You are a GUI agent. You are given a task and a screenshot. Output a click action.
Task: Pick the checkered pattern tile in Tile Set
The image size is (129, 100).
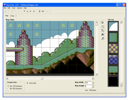(113, 48)
